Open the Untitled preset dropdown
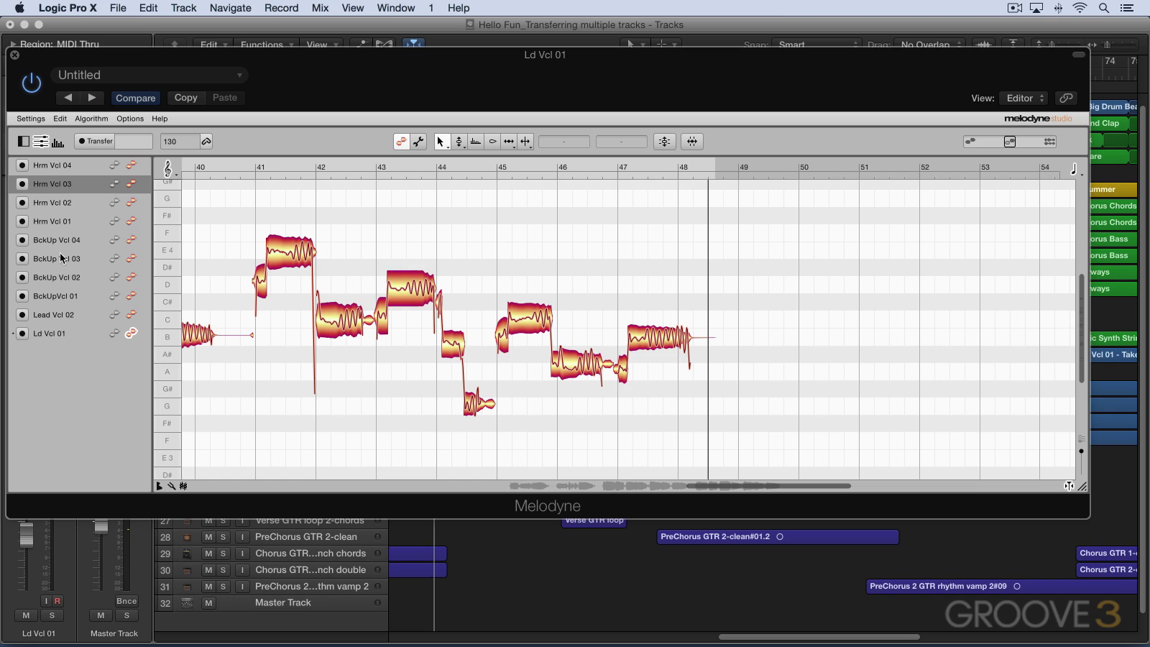1150x647 pixels. [149, 75]
